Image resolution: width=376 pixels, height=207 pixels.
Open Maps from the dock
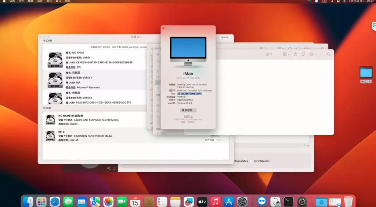click(95, 202)
